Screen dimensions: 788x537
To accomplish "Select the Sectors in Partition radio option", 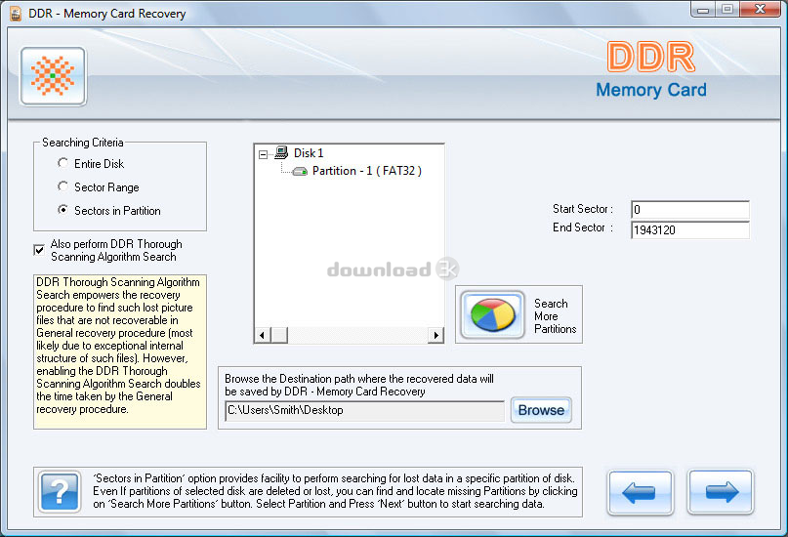I will (x=62, y=210).
